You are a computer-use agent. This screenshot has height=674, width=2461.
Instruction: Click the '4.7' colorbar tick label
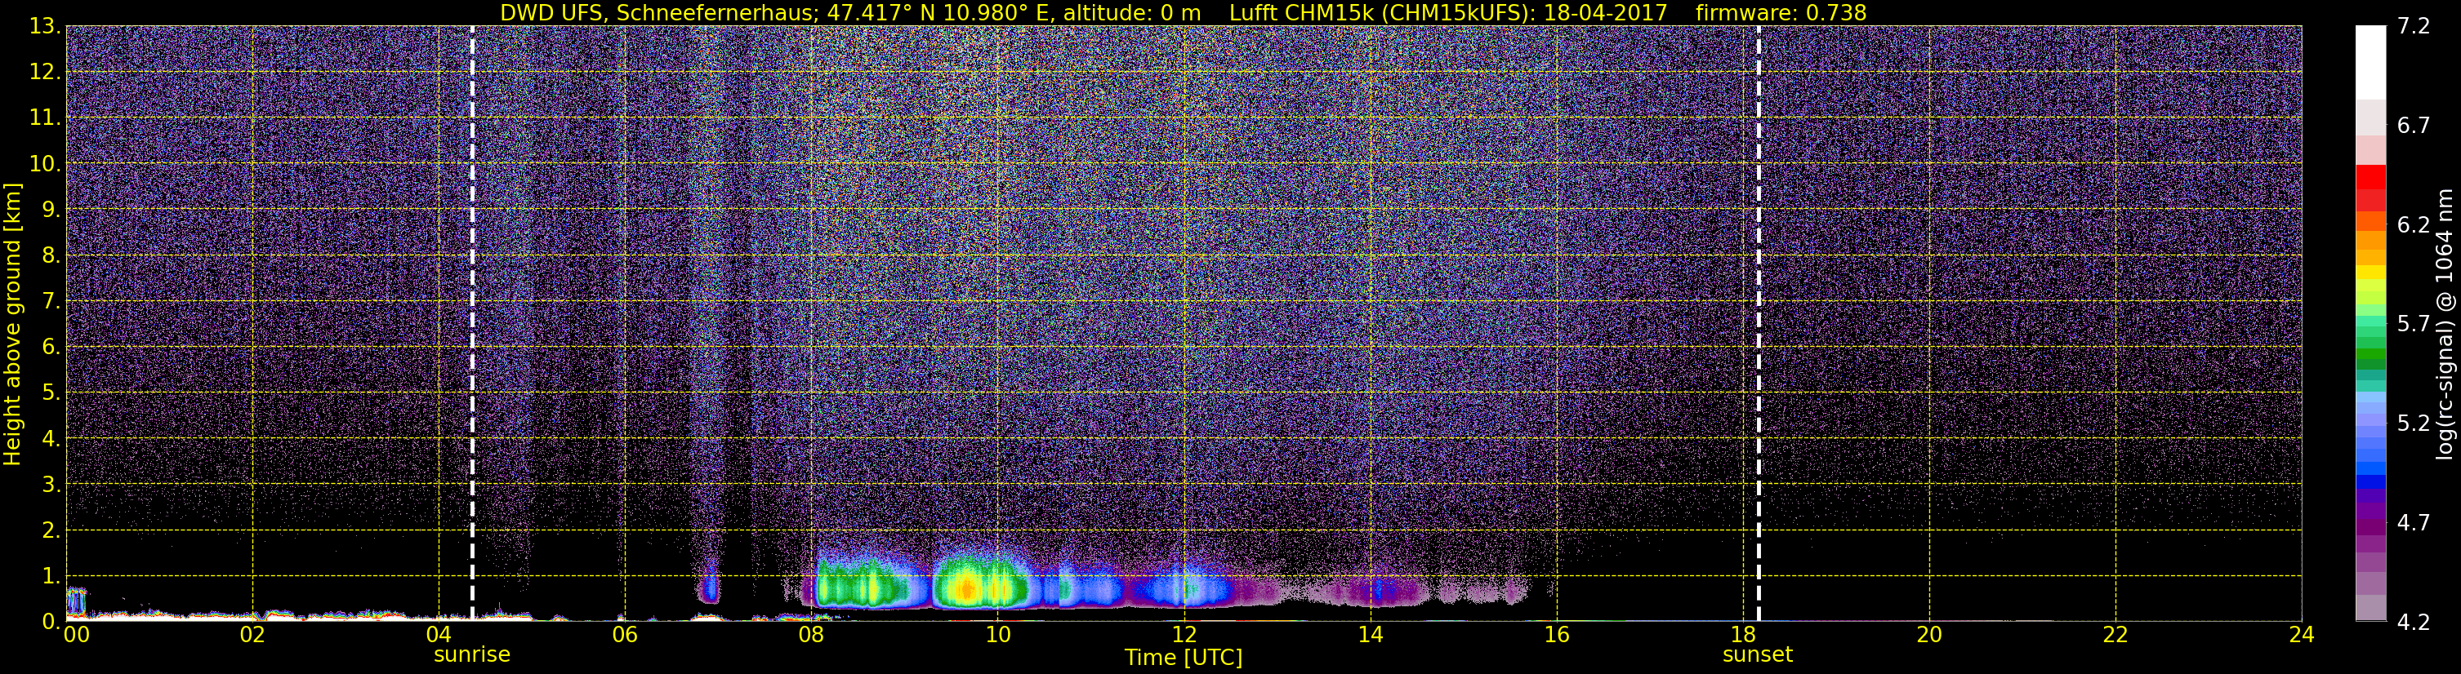pyautogui.click(x=2414, y=522)
